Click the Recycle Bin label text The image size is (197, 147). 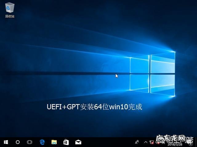[x=10, y=16]
